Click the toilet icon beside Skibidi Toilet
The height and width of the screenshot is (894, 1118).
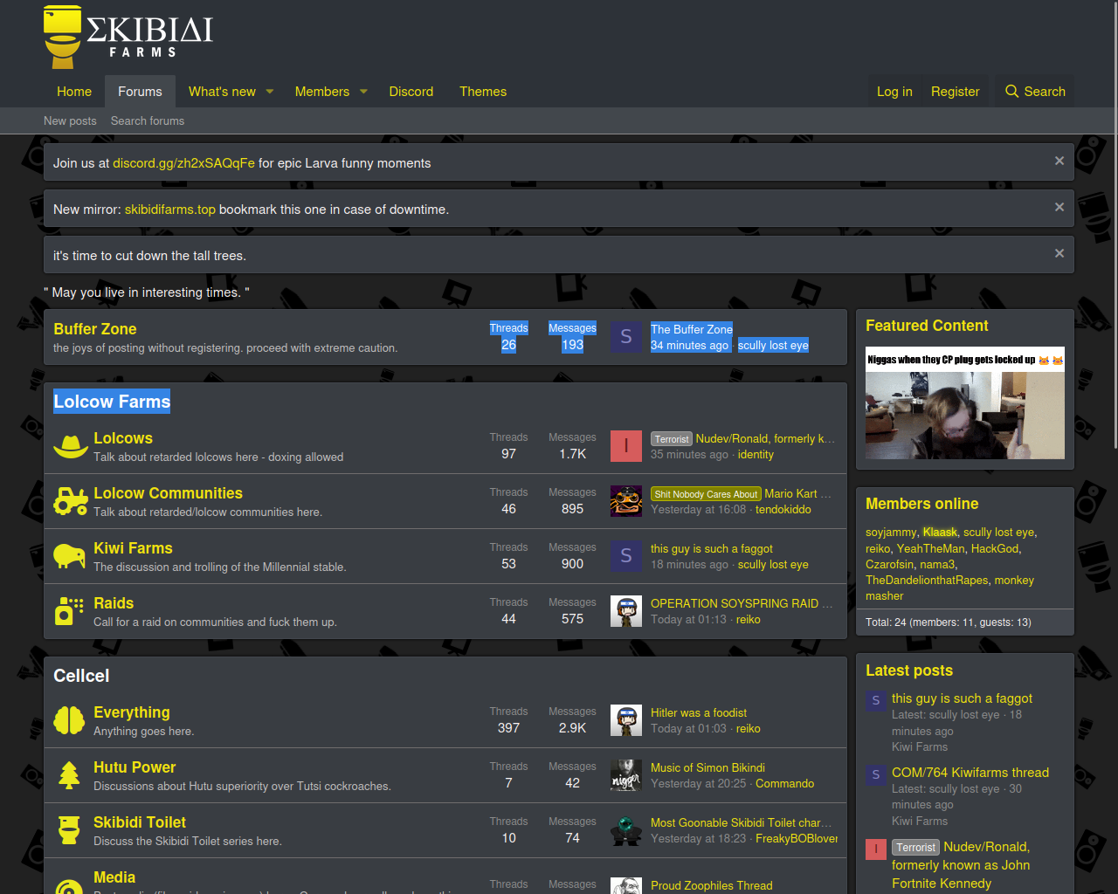69,830
